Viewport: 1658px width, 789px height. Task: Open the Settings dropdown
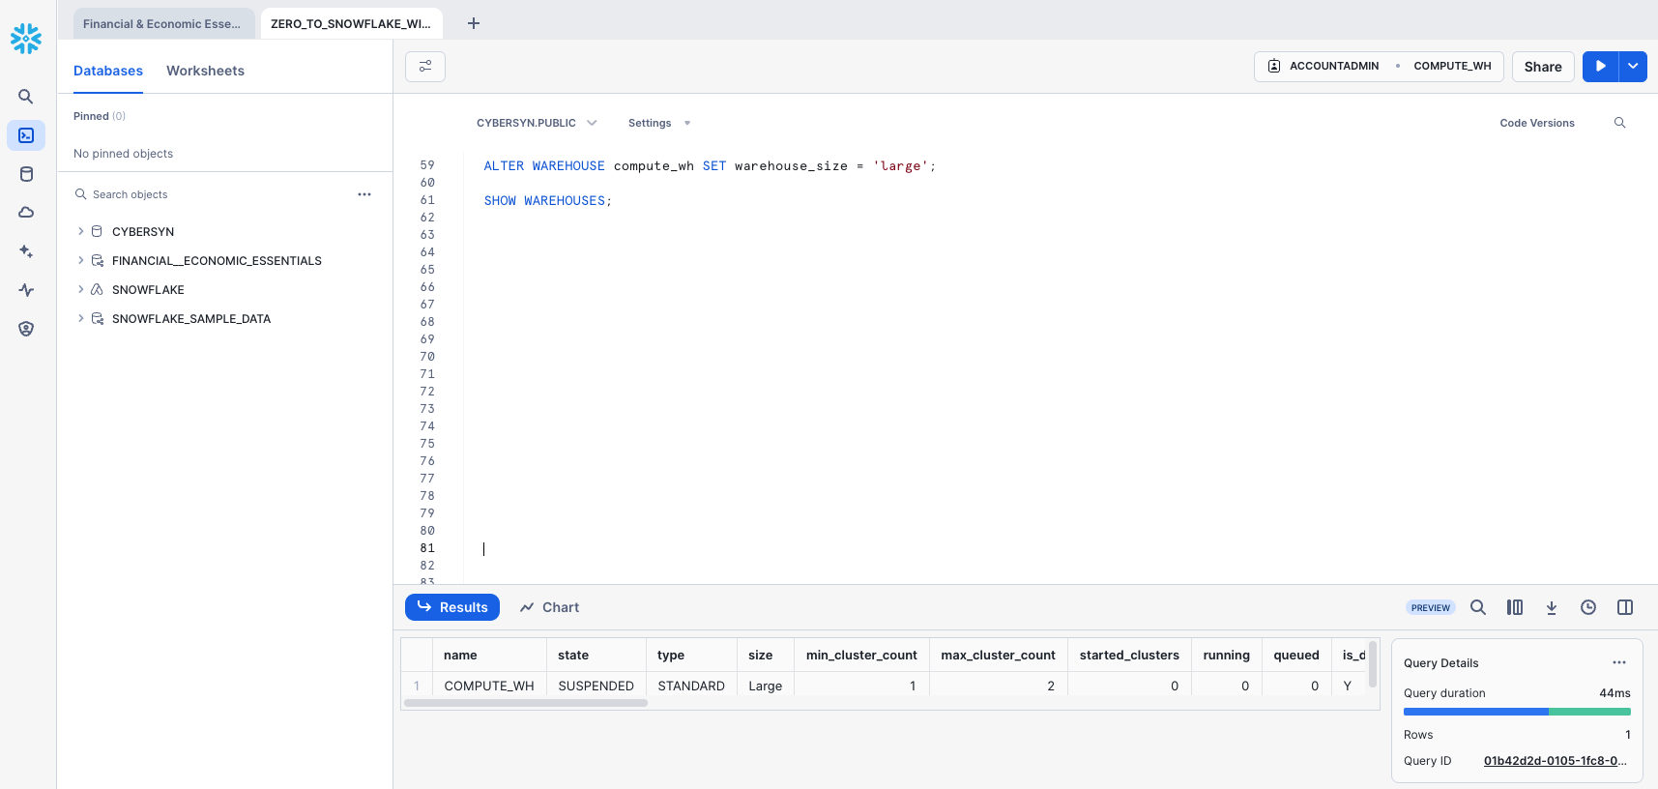tap(659, 123)
